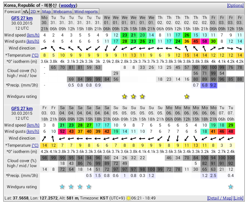Click the blue rating star under Sa 04. 12h

pyautogui.click(x=80, y=187)
